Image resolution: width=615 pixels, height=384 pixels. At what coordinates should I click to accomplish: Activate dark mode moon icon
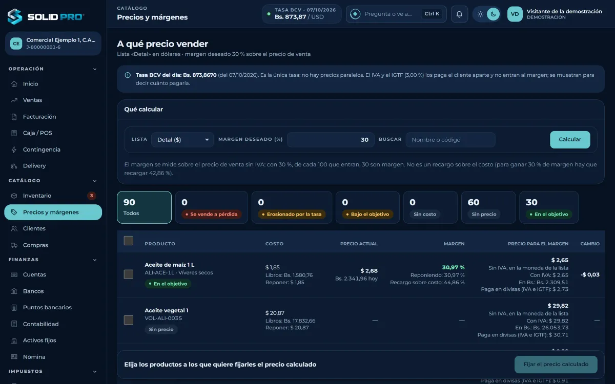493,14
